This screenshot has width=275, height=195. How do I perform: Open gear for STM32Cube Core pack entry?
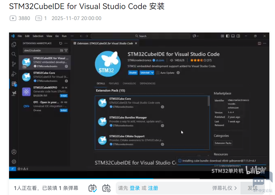(x=162, y=107)
